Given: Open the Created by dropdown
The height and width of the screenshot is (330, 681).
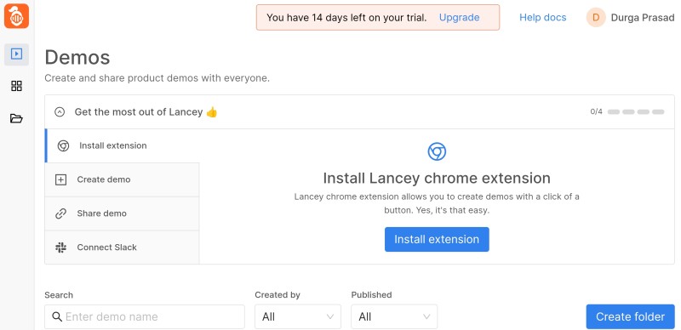Looking at the screenshot, I should (x=298, y=316).
